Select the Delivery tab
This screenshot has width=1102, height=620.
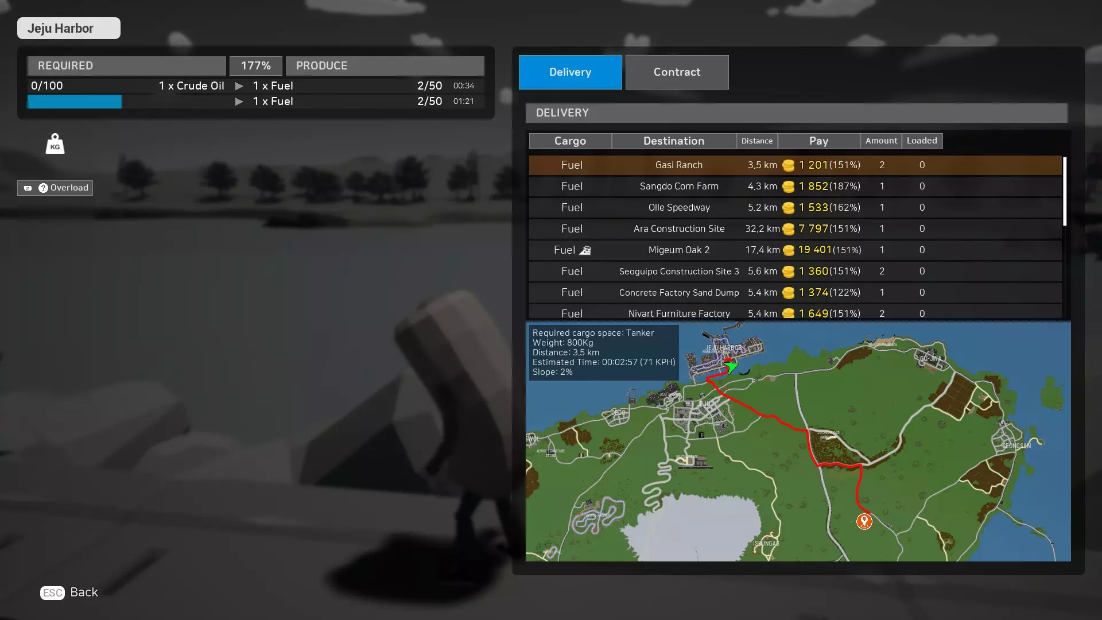[x=570, y=72]
